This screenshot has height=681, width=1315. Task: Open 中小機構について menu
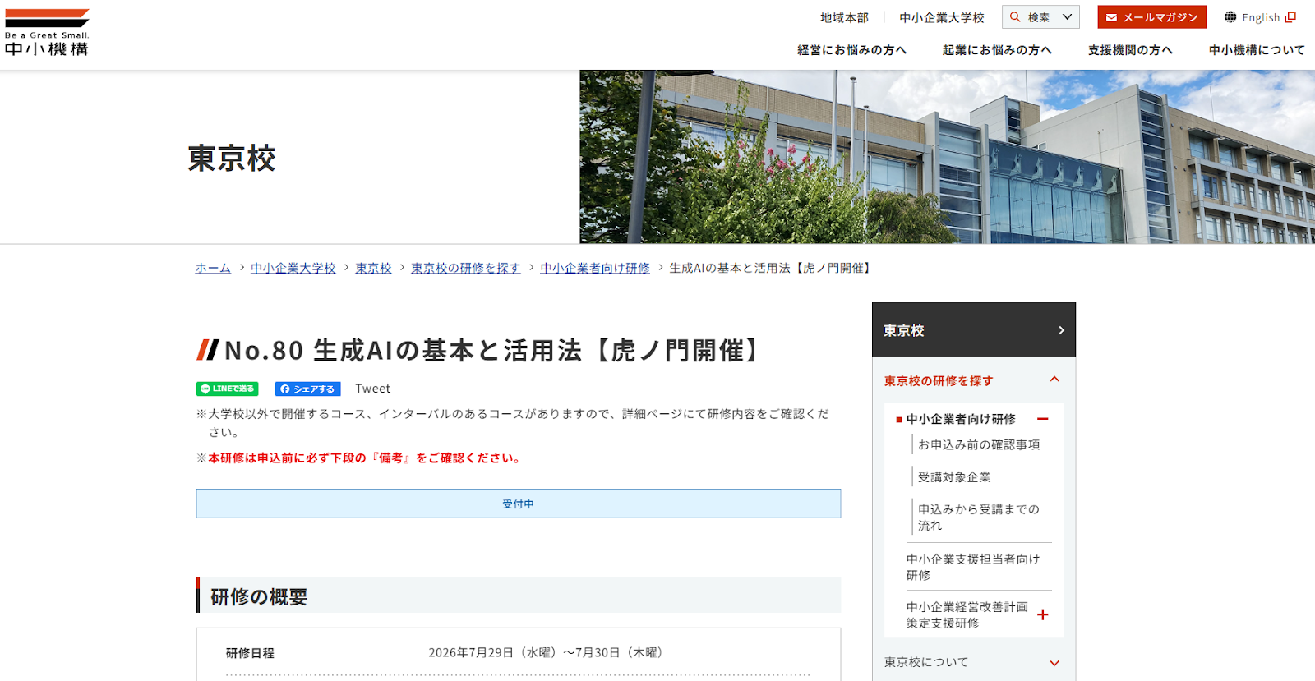click(1257, 50)
